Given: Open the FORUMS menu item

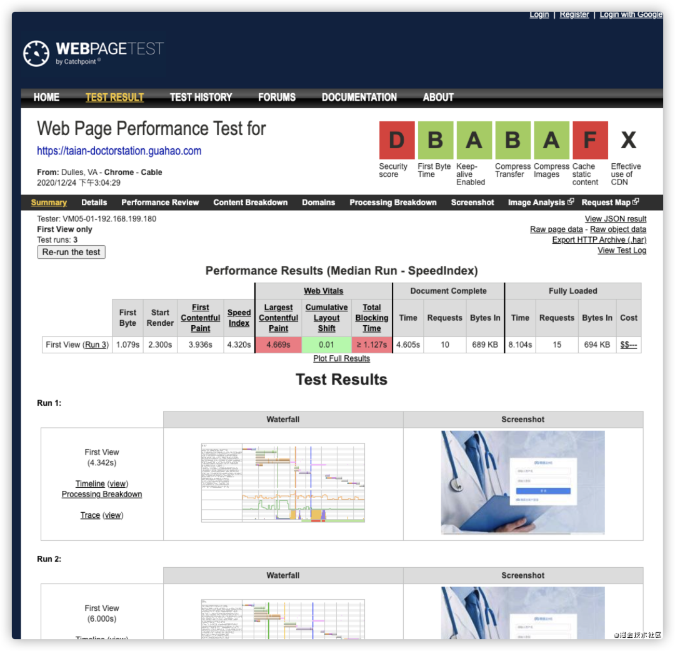Looking at the screenshot, I should tap(277, 98).
